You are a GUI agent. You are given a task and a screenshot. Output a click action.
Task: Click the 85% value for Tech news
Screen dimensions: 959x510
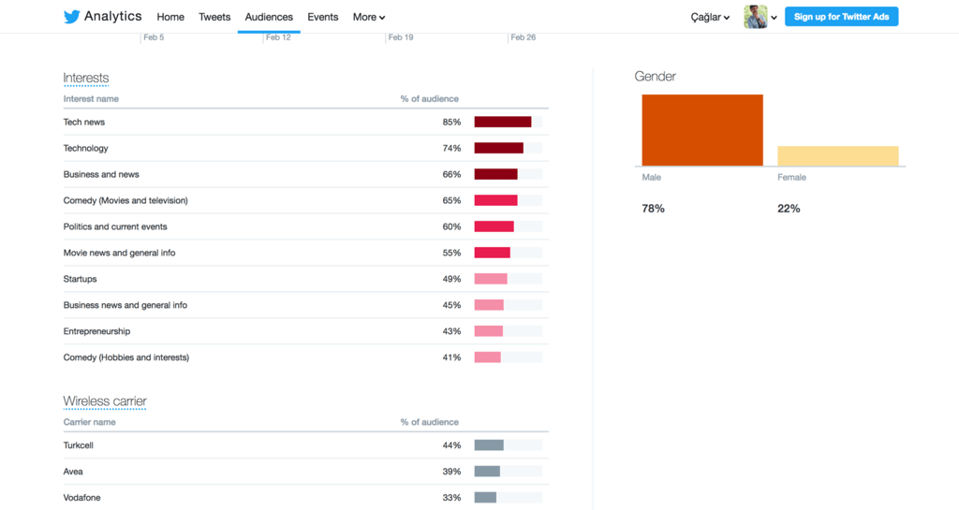451,123
